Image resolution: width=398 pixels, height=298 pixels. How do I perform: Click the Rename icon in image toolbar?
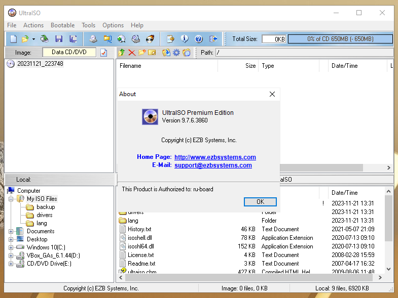(x=152, y=53)
